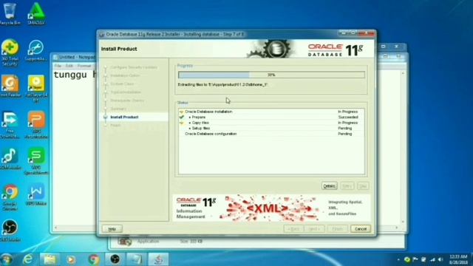Open the Notepad Format menu
Viewport: 473px width, 266px height.
(x=84, y=66)
